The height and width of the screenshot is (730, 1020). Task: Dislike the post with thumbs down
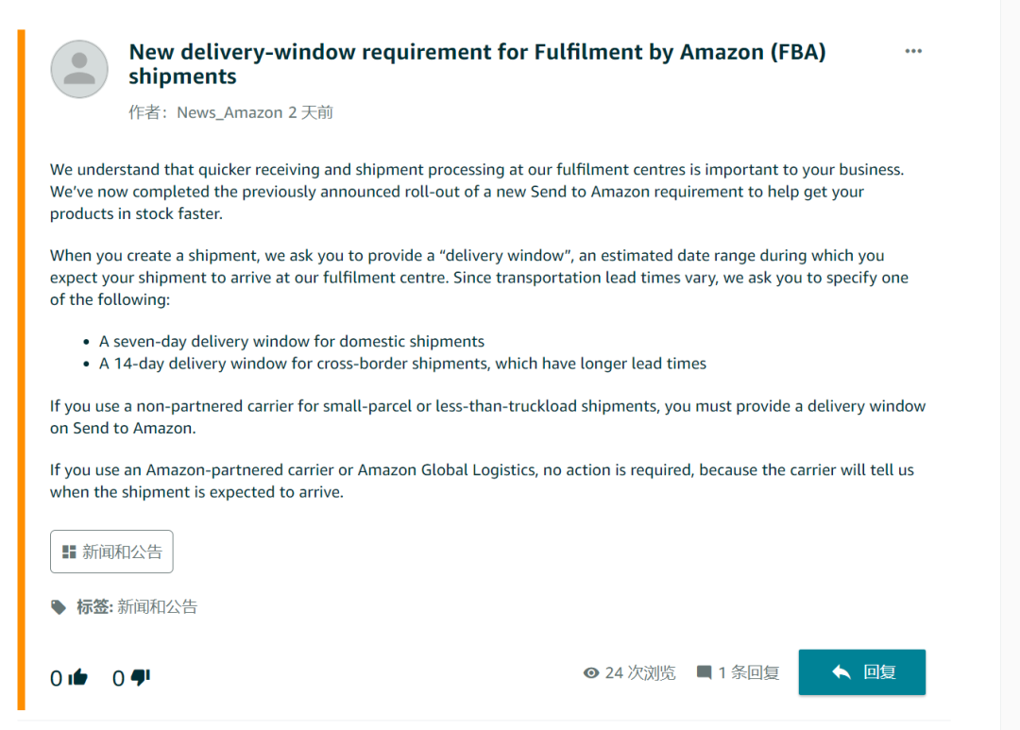tap(141, 677)
